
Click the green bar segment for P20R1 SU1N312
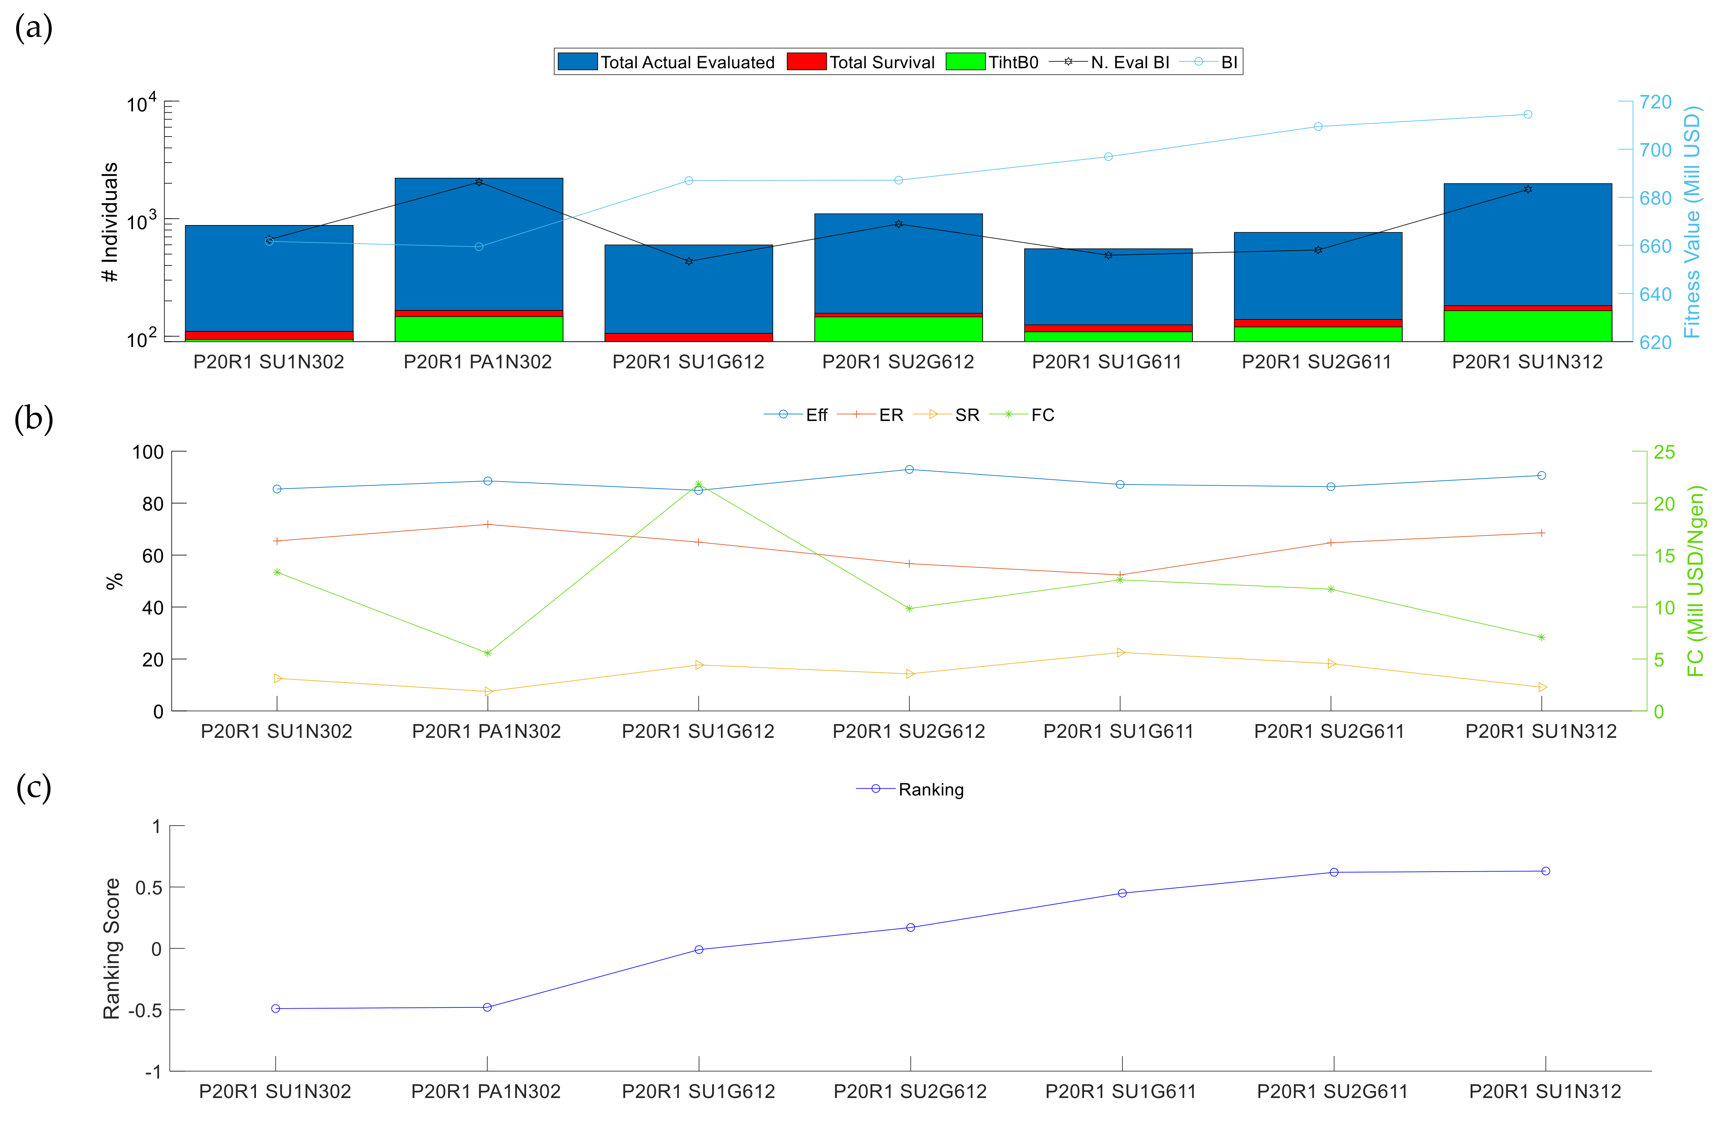(1528, 326)
